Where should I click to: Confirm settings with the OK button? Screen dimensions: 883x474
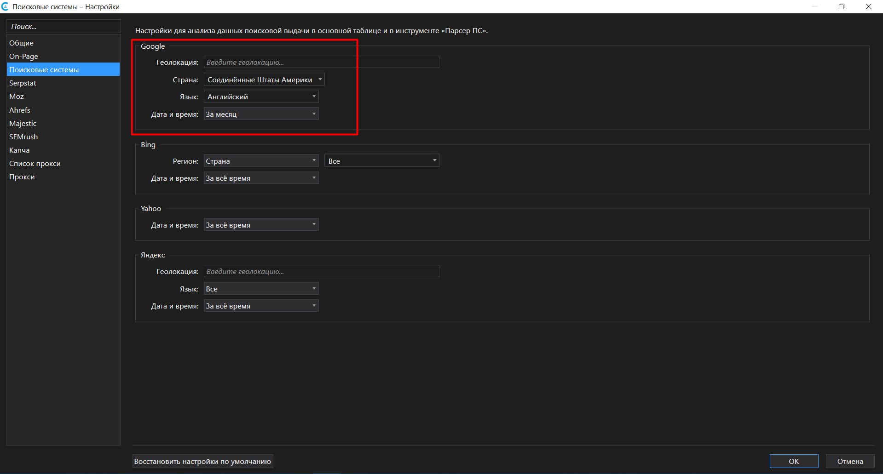[794, 461]
